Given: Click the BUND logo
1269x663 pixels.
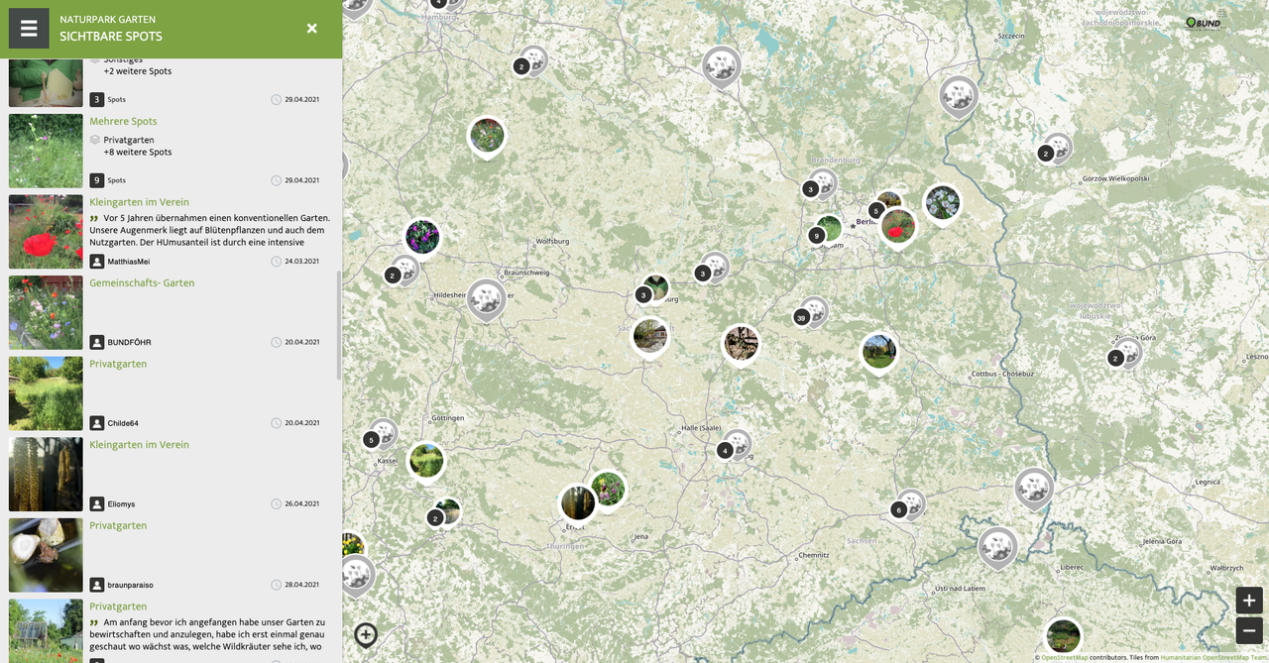Looking at the screenshot, I should coord(1204,23).
